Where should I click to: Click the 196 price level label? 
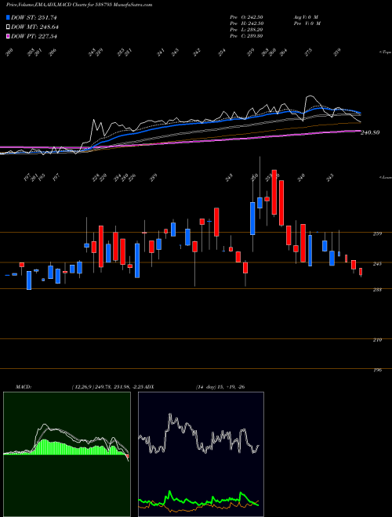(x=377, y=371)
